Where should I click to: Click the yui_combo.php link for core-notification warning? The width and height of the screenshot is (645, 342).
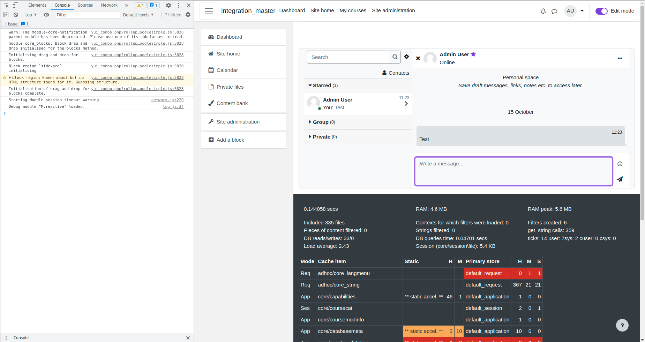pyautogui.click(x=137, y=32)
